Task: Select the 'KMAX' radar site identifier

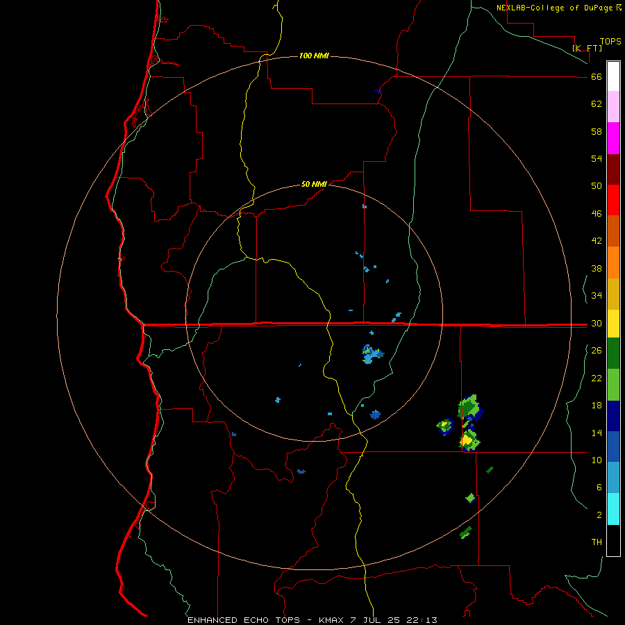Action: coord(331,620)
